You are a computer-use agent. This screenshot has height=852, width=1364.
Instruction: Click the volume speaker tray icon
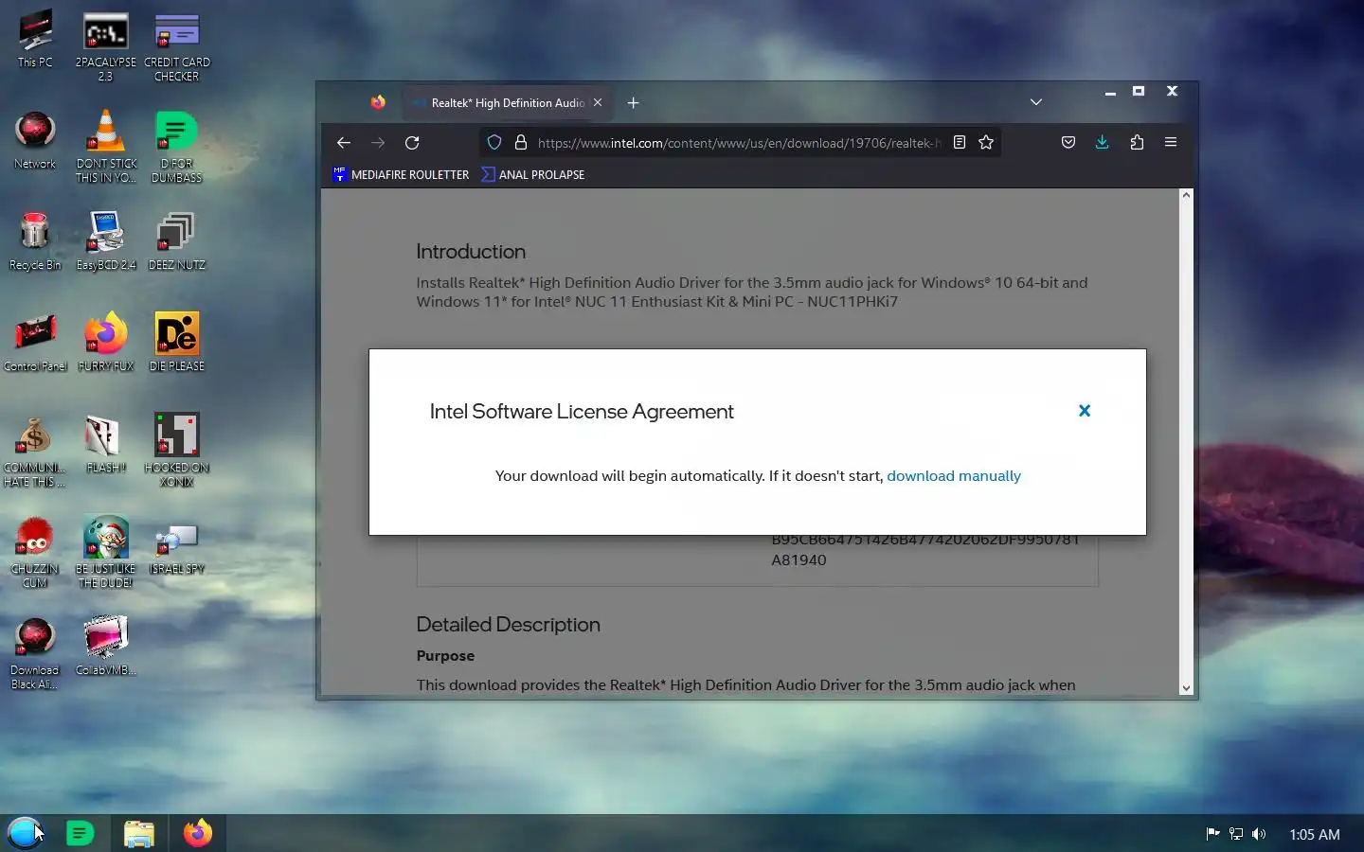pos(1259,834)
